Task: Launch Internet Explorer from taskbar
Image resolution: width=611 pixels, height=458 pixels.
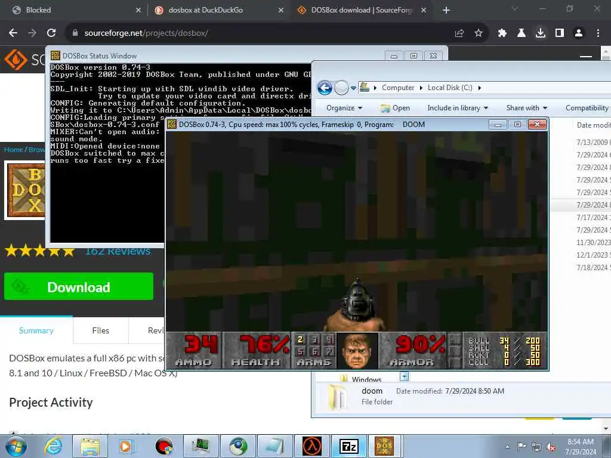Action: tap(53, 446)
